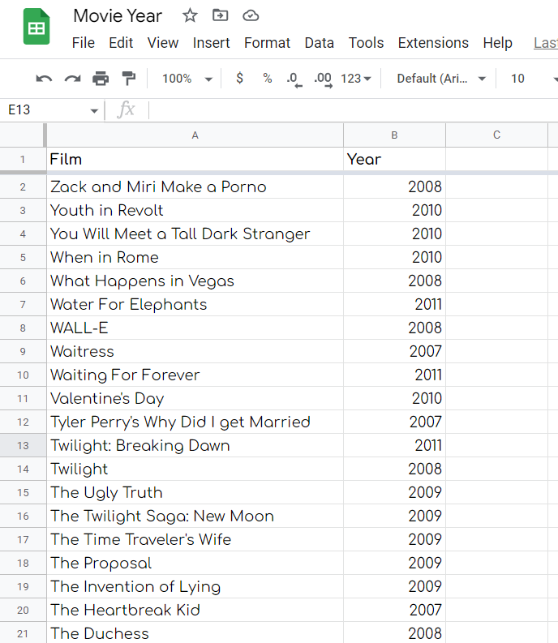Select Tyler Perry's Why Did I get Married
Viewport: 558px width, 643px height.
195,422
